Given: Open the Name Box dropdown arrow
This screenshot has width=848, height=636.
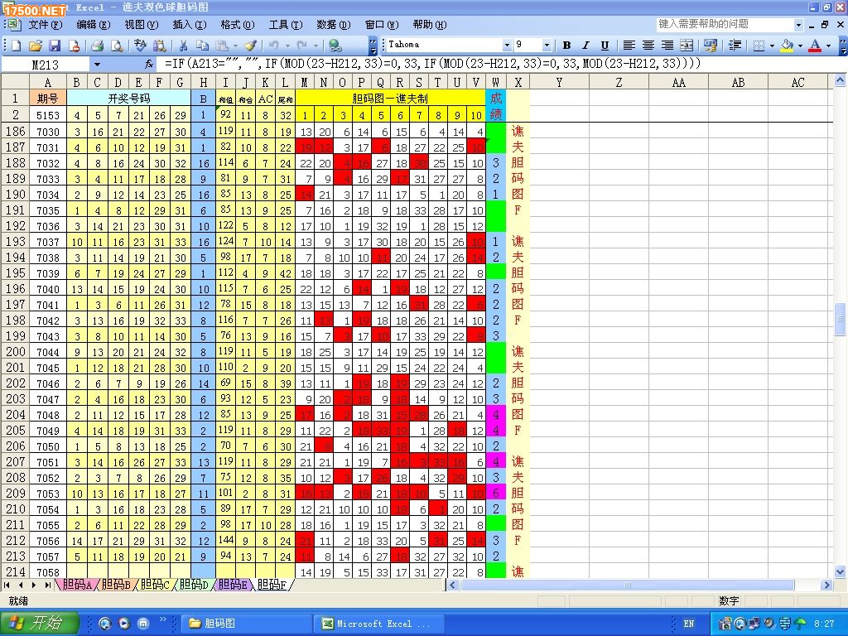Looking at the screenshot, I should coord(97,65).
